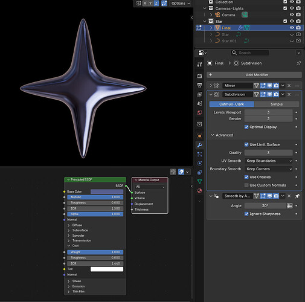
Task: Click Add Modifier button
Action: pyautogui.click(x=254, y=75)
